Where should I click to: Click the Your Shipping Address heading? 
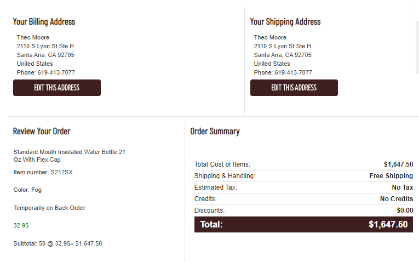click(x=285, y=22)
